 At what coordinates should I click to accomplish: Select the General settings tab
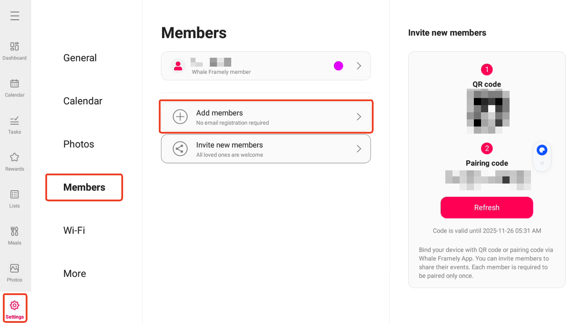click(80, 58)
